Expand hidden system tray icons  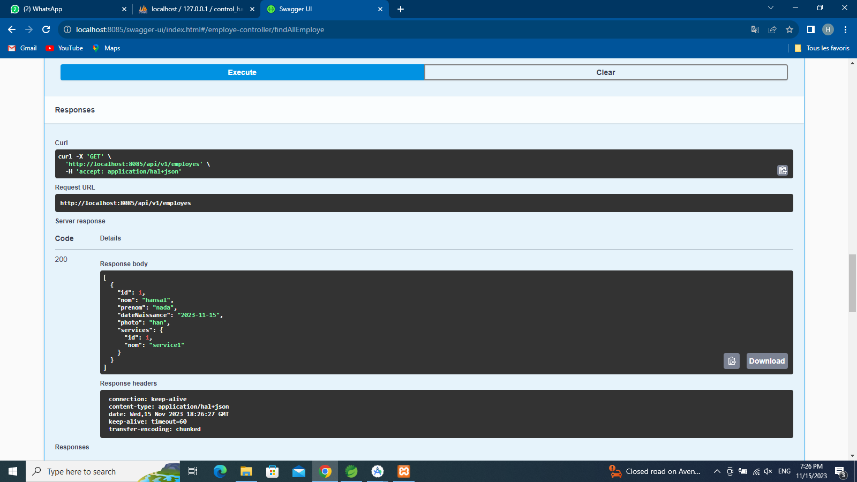pos(717,471)
